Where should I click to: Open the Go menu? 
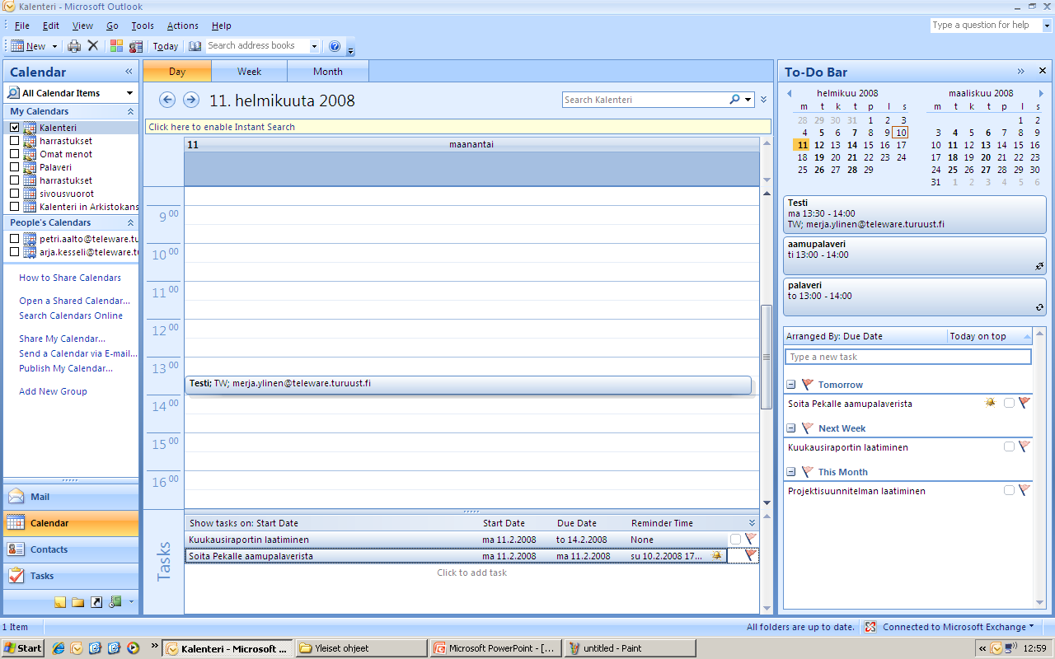tap(112, 26)
